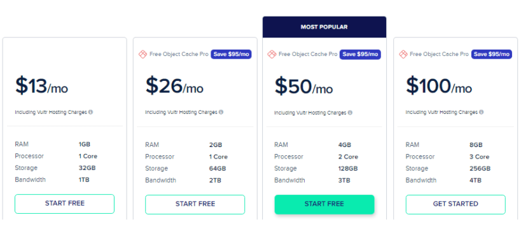Screen dimensions: 521x231
Task: Click Object Cache Pro icon in $26 plan
Action: pos(142,54)
